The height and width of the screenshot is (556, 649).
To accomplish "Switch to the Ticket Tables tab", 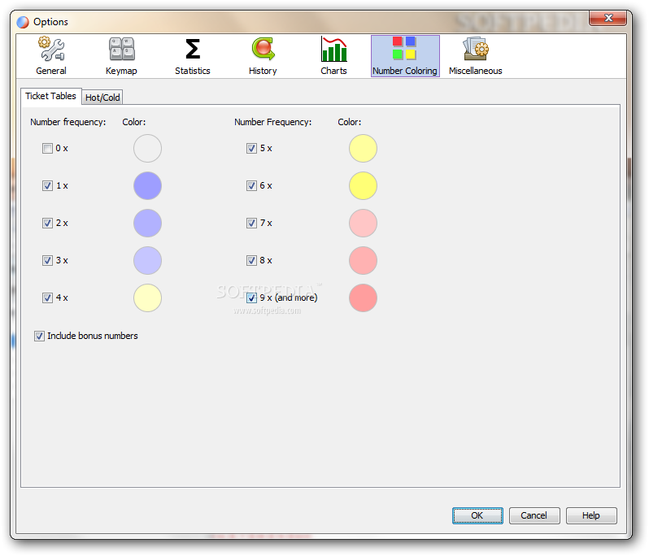I will [x=51, y=96].
